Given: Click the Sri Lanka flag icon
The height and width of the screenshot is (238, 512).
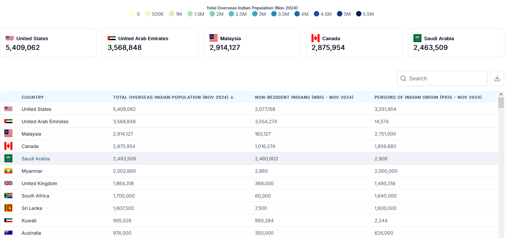Looking at the screenshot, I should [x=8, y=208].
